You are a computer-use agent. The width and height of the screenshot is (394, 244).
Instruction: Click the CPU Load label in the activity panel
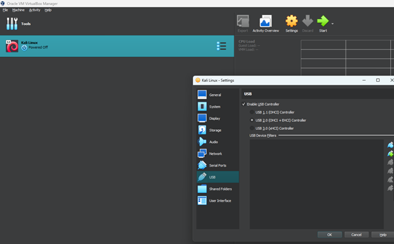(x=247, y=41)
